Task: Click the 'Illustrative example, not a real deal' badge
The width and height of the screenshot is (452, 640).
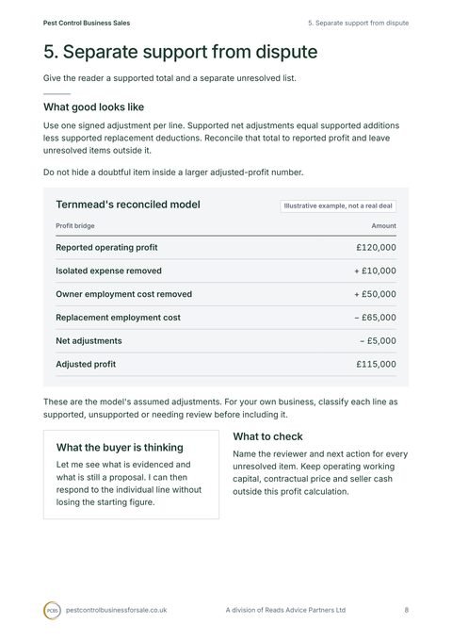Action: pos(338,205)
